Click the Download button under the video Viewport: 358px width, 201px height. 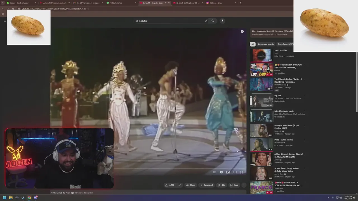tap(206, 185)
